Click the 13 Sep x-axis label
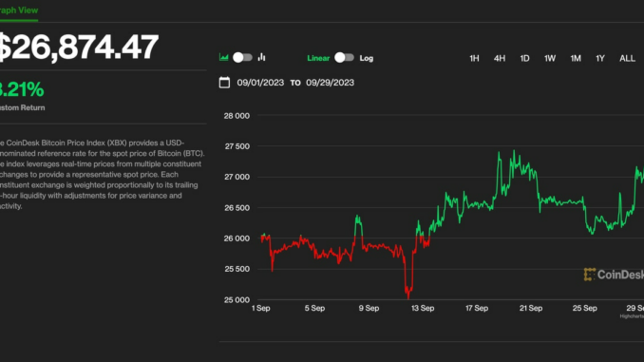Image resolution: width=644 pixels, height=362 pixels. pyautogui.click(x=423, y=308)
